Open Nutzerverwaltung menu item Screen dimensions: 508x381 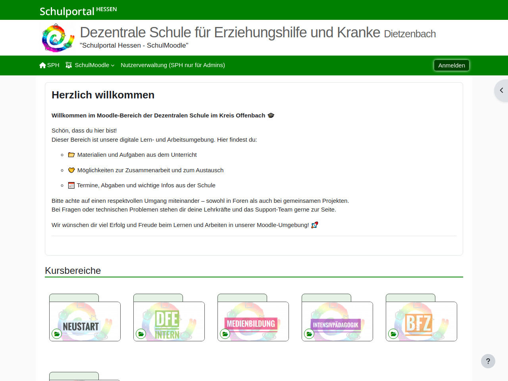pyautogui.click(x=173, y=65)
